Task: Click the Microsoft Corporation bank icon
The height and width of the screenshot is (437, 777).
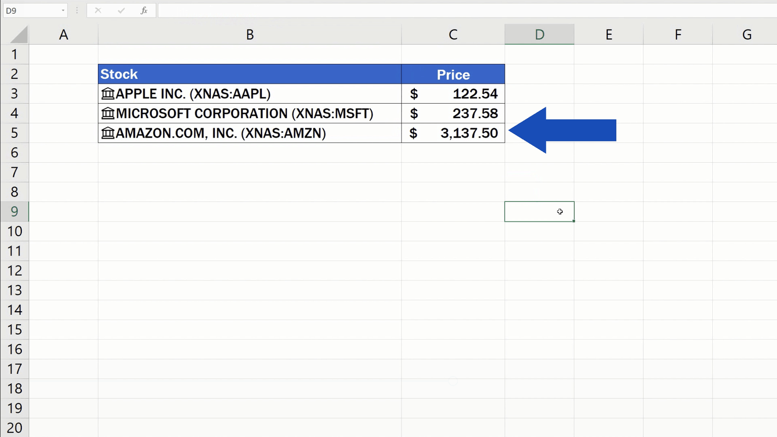Action: 107,114
